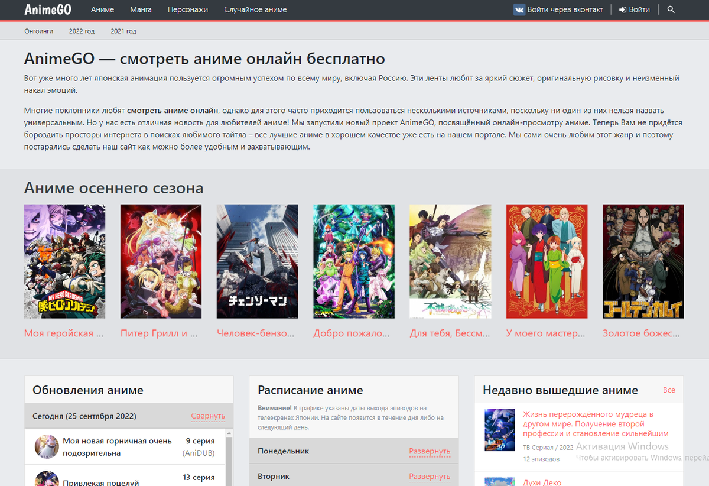
Task: Open the Манга menu
Action: [141, 9]
